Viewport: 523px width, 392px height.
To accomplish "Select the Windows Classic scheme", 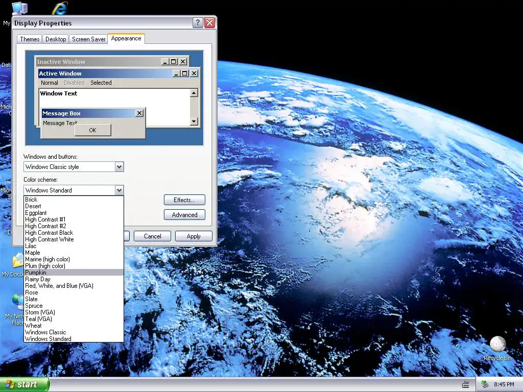I will (x=74, y=332).
